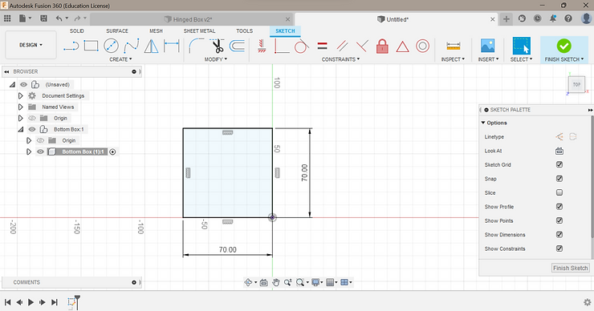Click the Pan hand tool in navigation bar
Image resolution: width=594 pixels, height=311 pixels.
(x=276, y=282)
